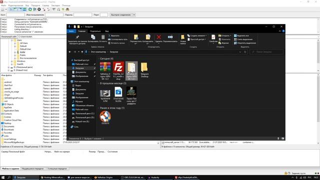Click Explorer pin to Quick access icon
The width and height of the screenshot is (320, 180).
click(x=77, y=37)
